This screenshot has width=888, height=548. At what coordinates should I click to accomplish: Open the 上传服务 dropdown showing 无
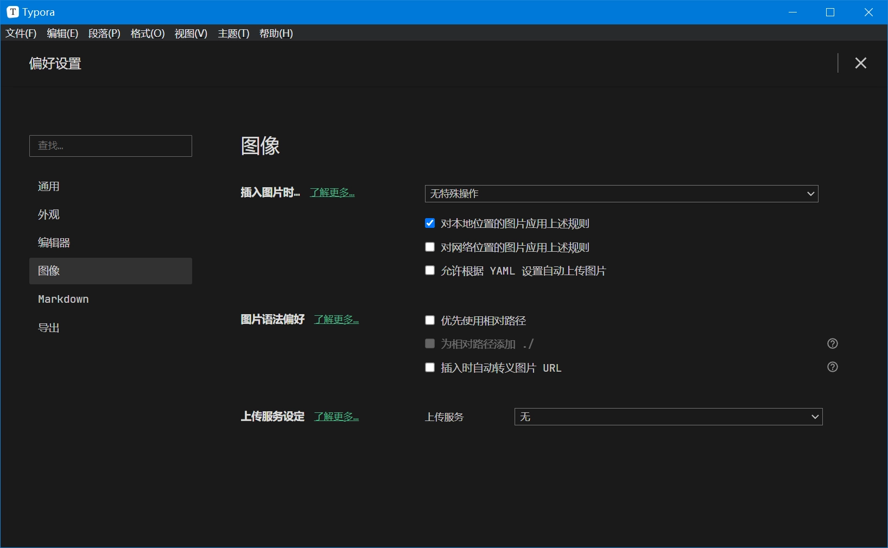click(x=669, y=417)
